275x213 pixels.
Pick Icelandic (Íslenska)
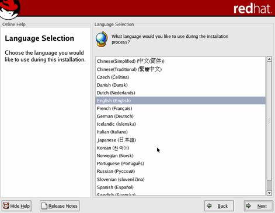(x=180, y=124)
